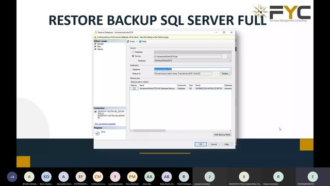This screenshot has width=330, height=186.
Task: Toggle the Restore checkbox for AdventureWorks2016 backup
Action: click(x=134, y=88)
